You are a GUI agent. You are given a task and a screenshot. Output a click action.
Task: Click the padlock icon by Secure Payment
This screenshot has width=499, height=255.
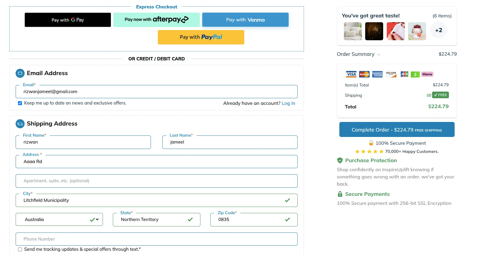pyautogui.click(x=371, y=143)
